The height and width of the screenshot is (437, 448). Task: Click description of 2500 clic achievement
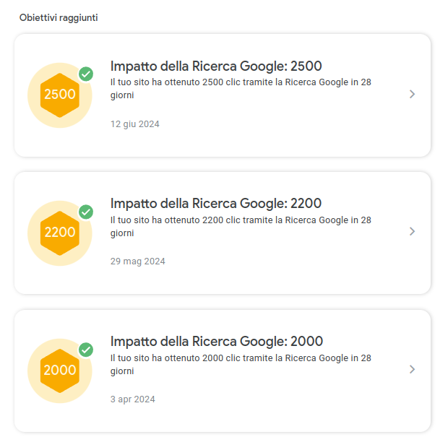pyautogui.click(x=241, y=89)
